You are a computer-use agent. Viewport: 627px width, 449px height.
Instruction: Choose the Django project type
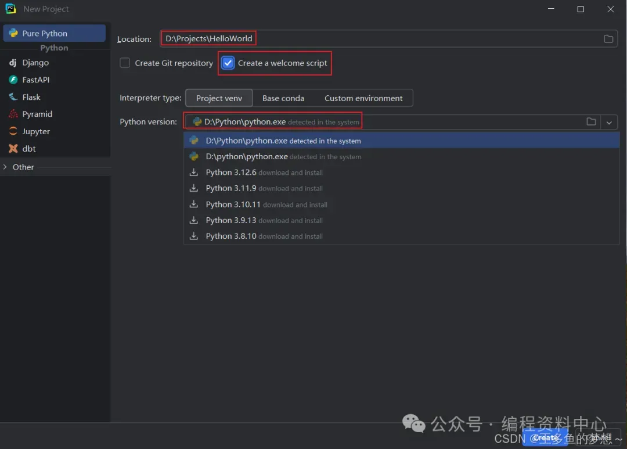coord(55,62)
